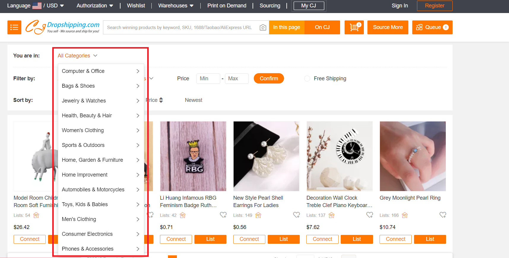Connect the Model Room product
Image resolution: width=509 pixels, height=258 pixels.
click(x=30, y=239)
